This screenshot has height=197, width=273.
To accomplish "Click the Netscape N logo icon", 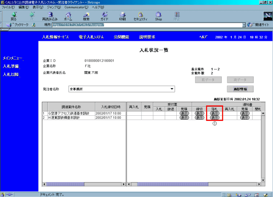I will pos(267,16).
